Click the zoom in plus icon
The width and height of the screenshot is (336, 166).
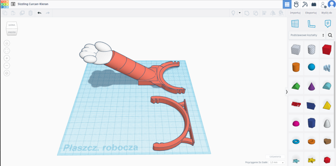click(x=7, y=58)
